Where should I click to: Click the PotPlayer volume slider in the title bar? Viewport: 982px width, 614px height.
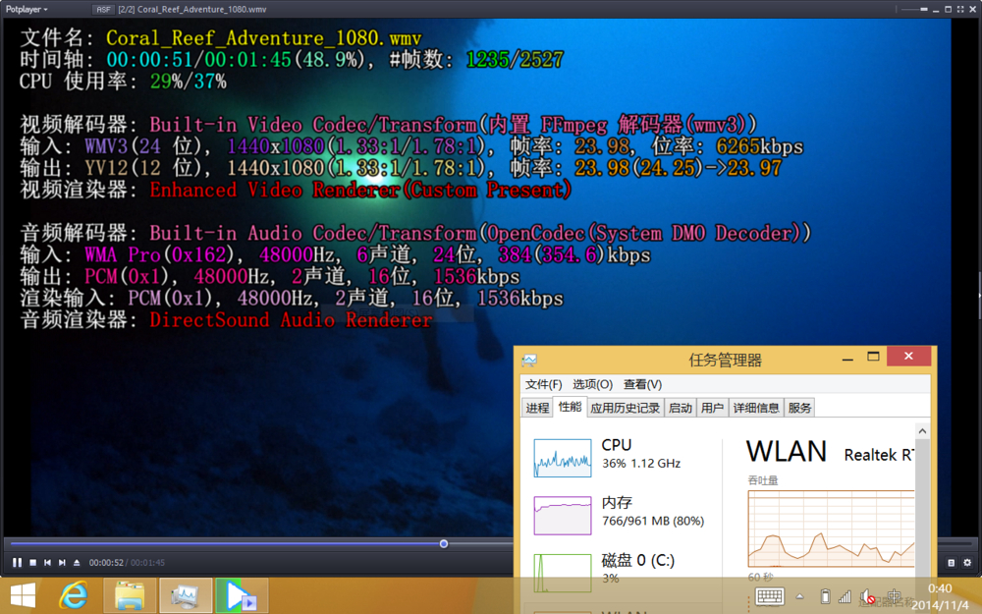pyautogui.click(x=915, y=10)
